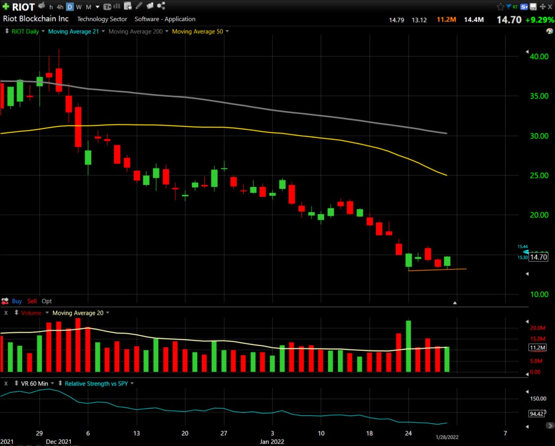This screenshot has width=555, height=446.
Task: Click the 94.42 relative strength axis tag
Action: [537, 414]
